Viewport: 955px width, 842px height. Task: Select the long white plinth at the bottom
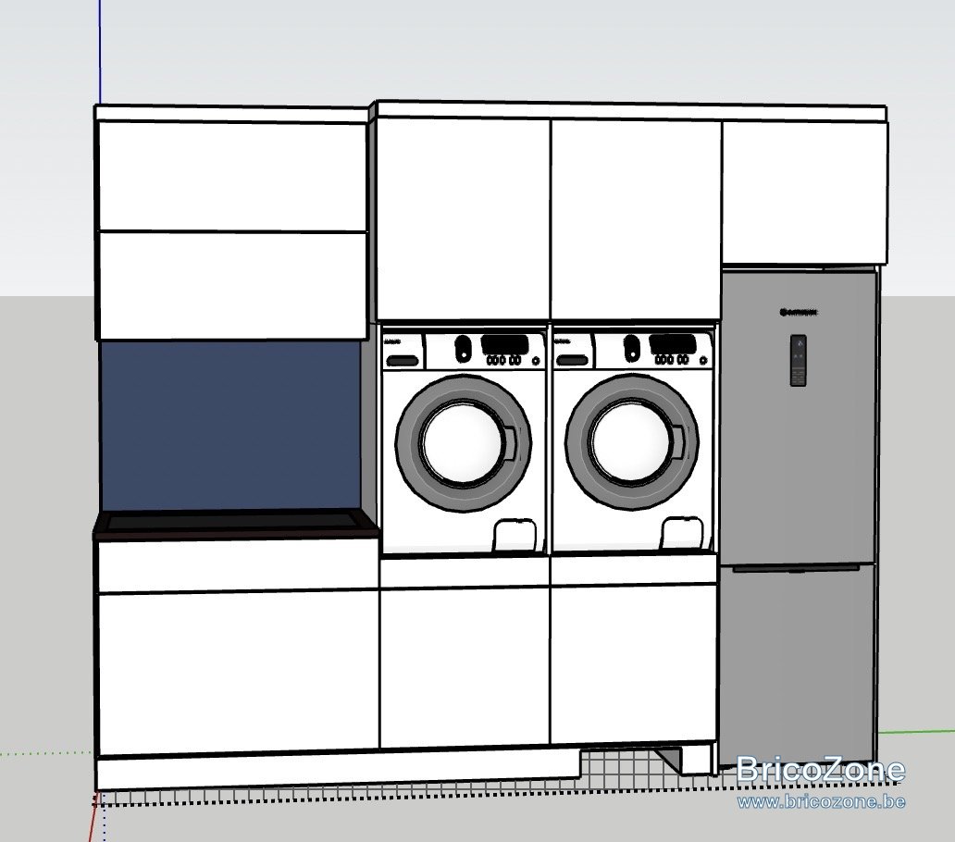tap(338, 770)
